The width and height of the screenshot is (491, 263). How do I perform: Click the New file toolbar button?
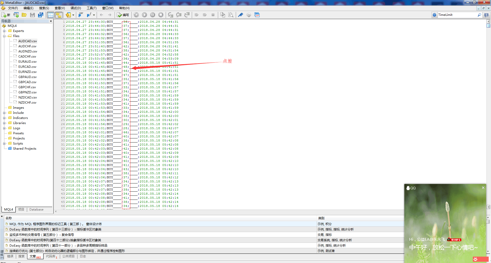click(6, 15)
